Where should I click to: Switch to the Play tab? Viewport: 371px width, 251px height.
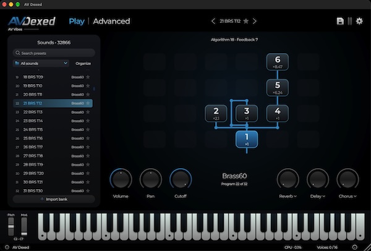pyautogui.click(x=77, y=21)
